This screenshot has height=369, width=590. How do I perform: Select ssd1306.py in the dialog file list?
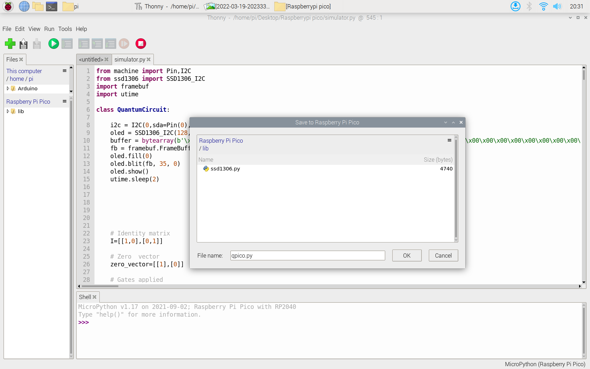click(x=326, y=169)
